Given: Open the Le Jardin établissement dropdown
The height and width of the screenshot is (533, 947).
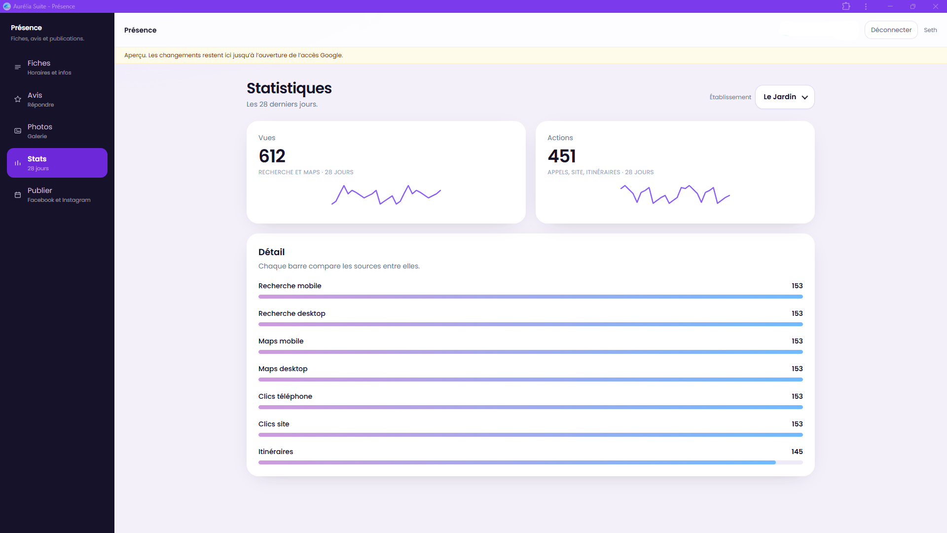Looking at the screenshot, I should tap(785, 97).
